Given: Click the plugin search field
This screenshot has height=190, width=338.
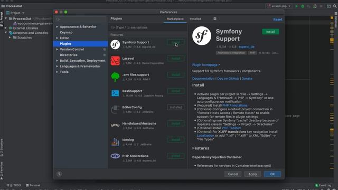Looking at the screenshot, I should pyautogui.click(x=148, y=27).
